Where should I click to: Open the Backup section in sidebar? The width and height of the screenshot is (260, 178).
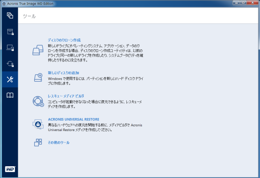(x=10, y=15)
